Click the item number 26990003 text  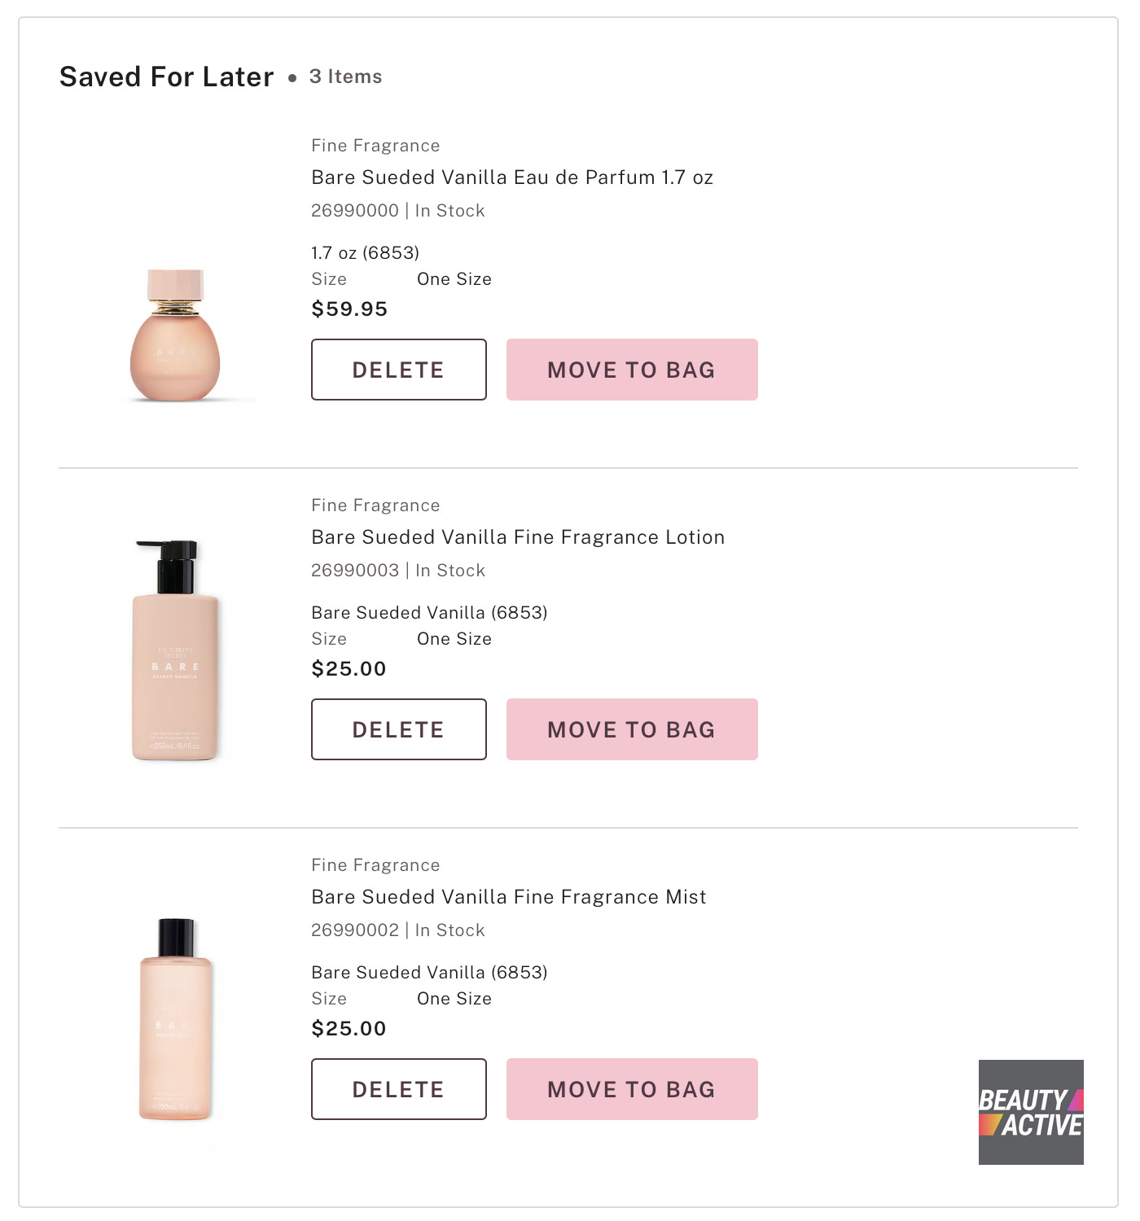355,571
